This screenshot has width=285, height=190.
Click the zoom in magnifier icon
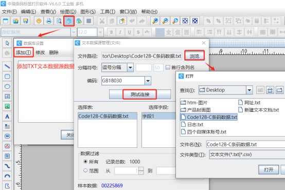tap(155, 21)
